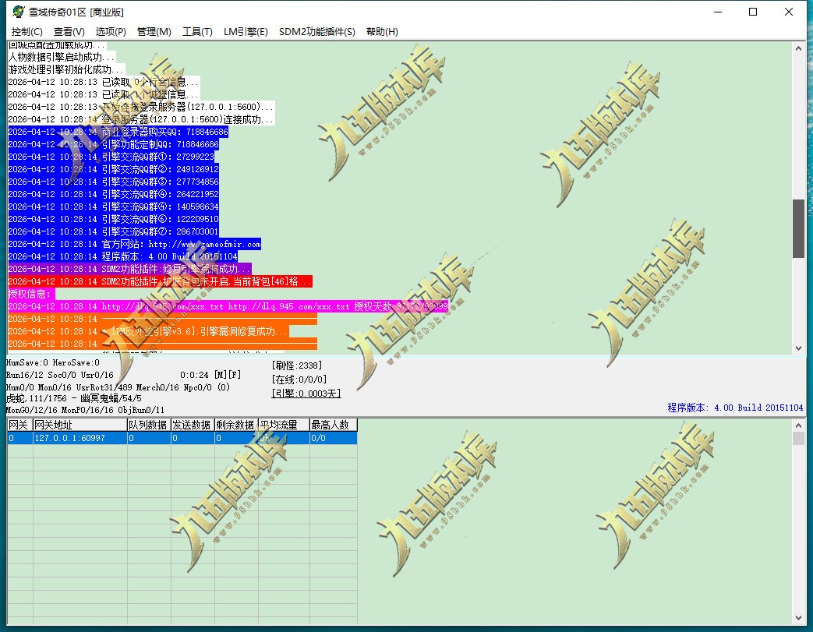Minimize the 雪域传奇01区 window
Screen dimensions: 813x632
pos(718,12)
